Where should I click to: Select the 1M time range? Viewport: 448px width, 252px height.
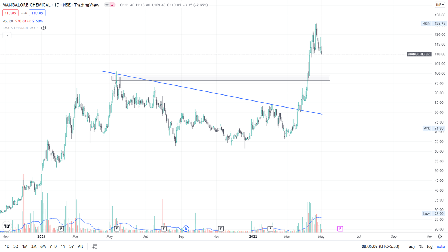click(25, 246)
